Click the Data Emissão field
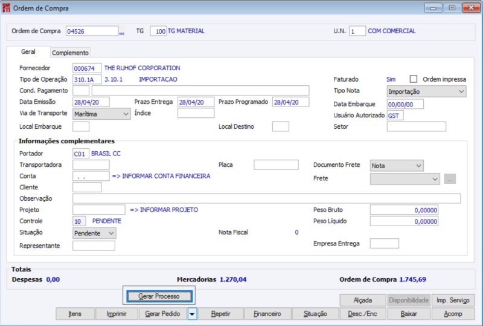This screenshot has width=483, height=326. (x=91, y=102)
